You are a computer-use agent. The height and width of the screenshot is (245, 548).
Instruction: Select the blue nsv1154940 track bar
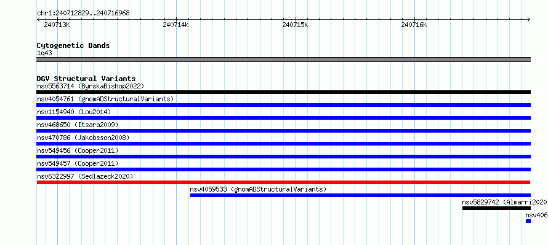coord(283,118)
